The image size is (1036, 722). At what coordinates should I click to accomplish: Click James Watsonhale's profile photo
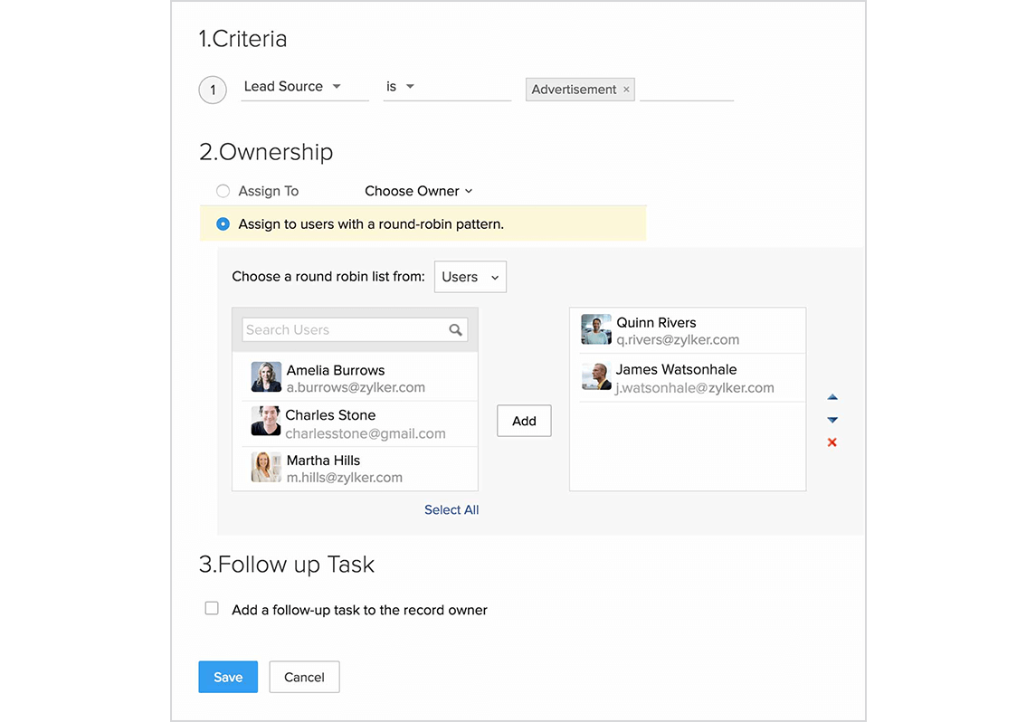pyautogui.click(x=596, y=375)
